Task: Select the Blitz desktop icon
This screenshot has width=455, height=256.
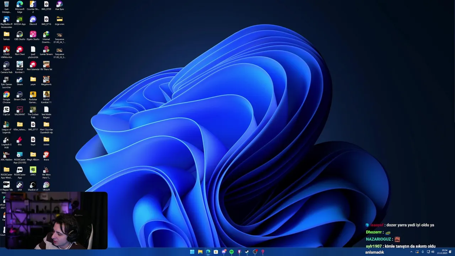Action: pos(20,141)
